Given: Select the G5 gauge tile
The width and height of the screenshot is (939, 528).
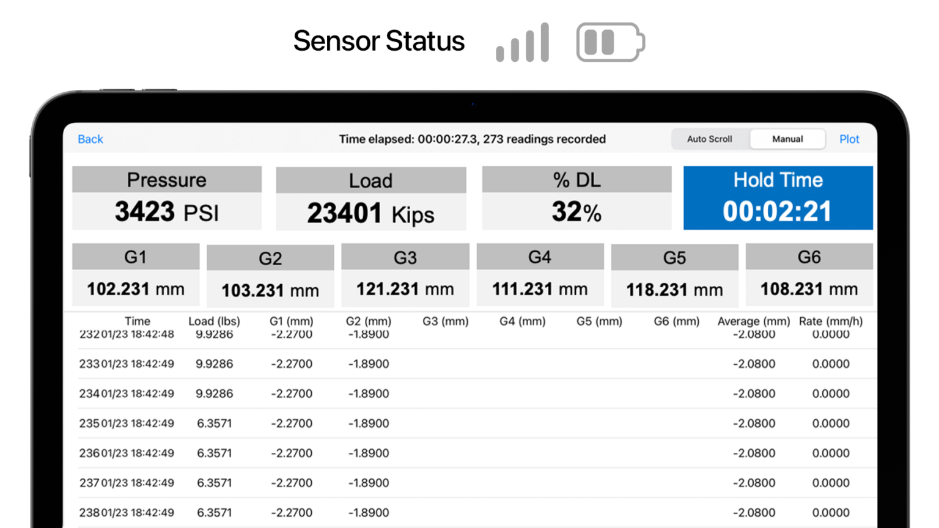Looking at the screenshot, I should click(675, 275).
